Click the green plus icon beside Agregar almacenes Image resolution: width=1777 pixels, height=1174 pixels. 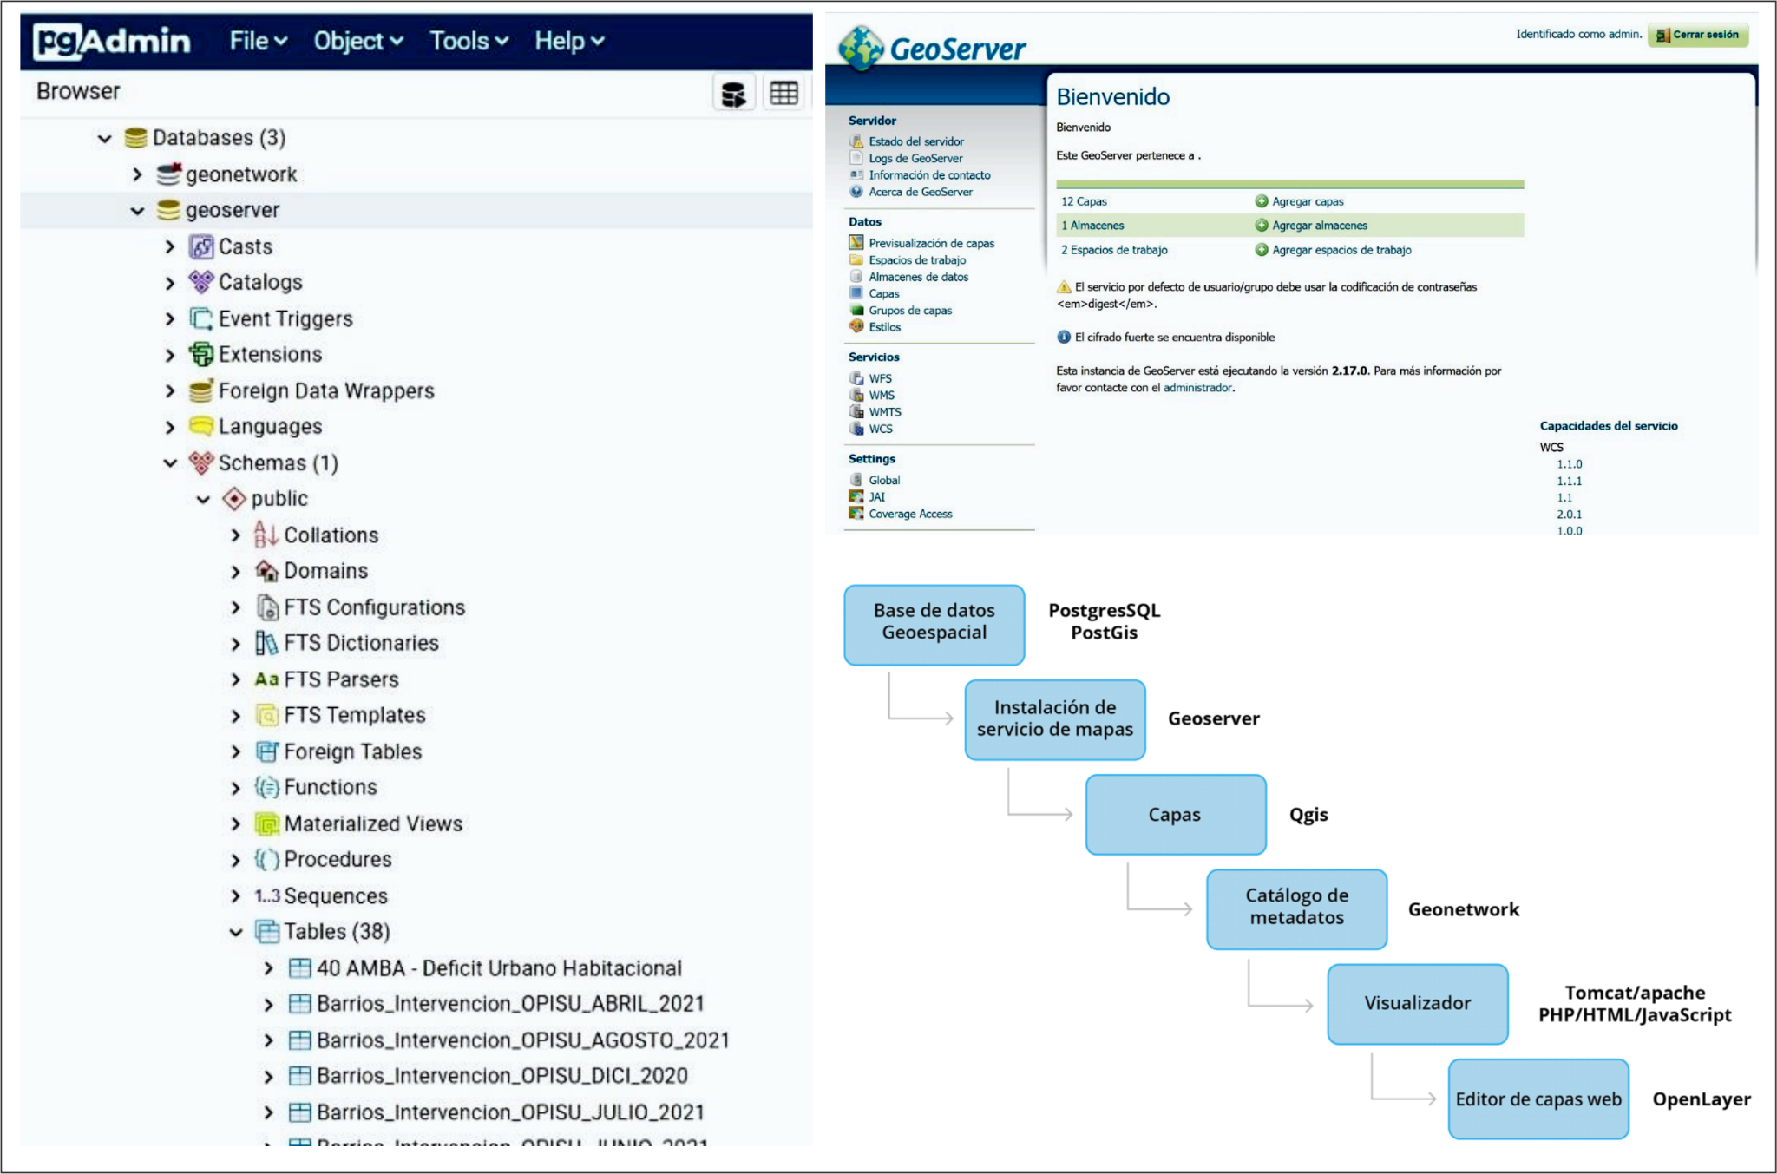1262,225
